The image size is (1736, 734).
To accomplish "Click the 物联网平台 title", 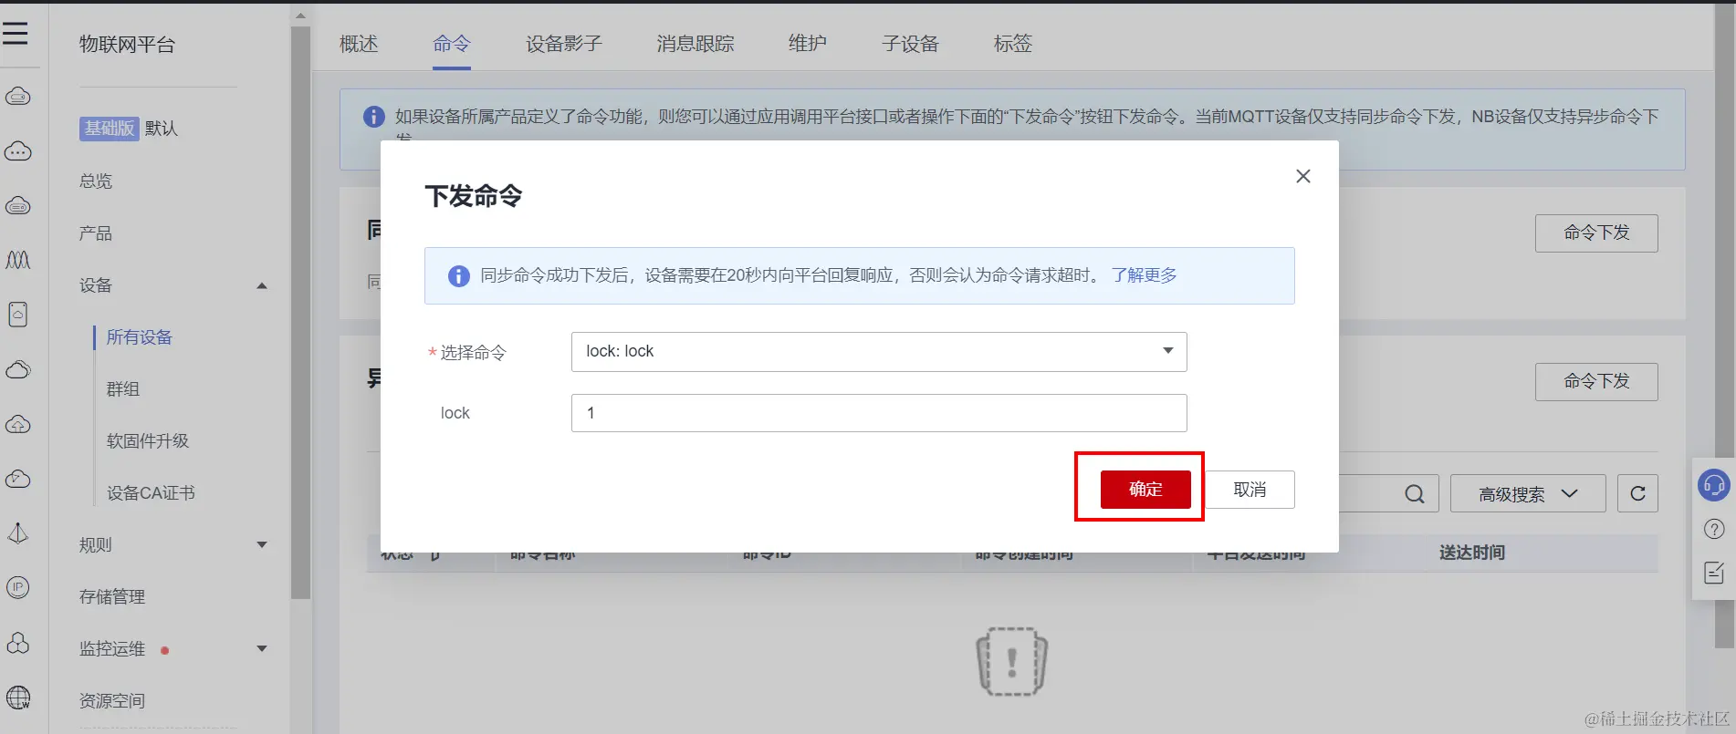I will coord(127,45).
